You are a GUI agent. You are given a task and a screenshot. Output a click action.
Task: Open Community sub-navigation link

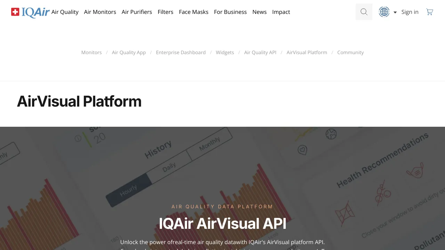pyautogui.click(x=350, y=52)
